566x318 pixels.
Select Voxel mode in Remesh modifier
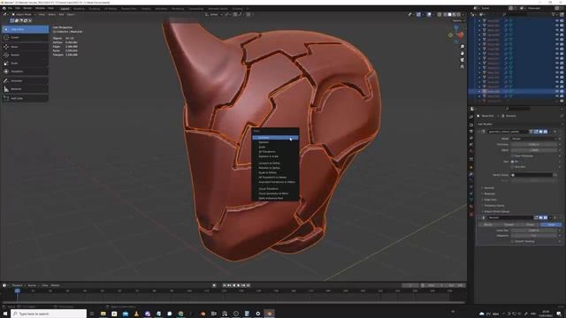(551, 224)
